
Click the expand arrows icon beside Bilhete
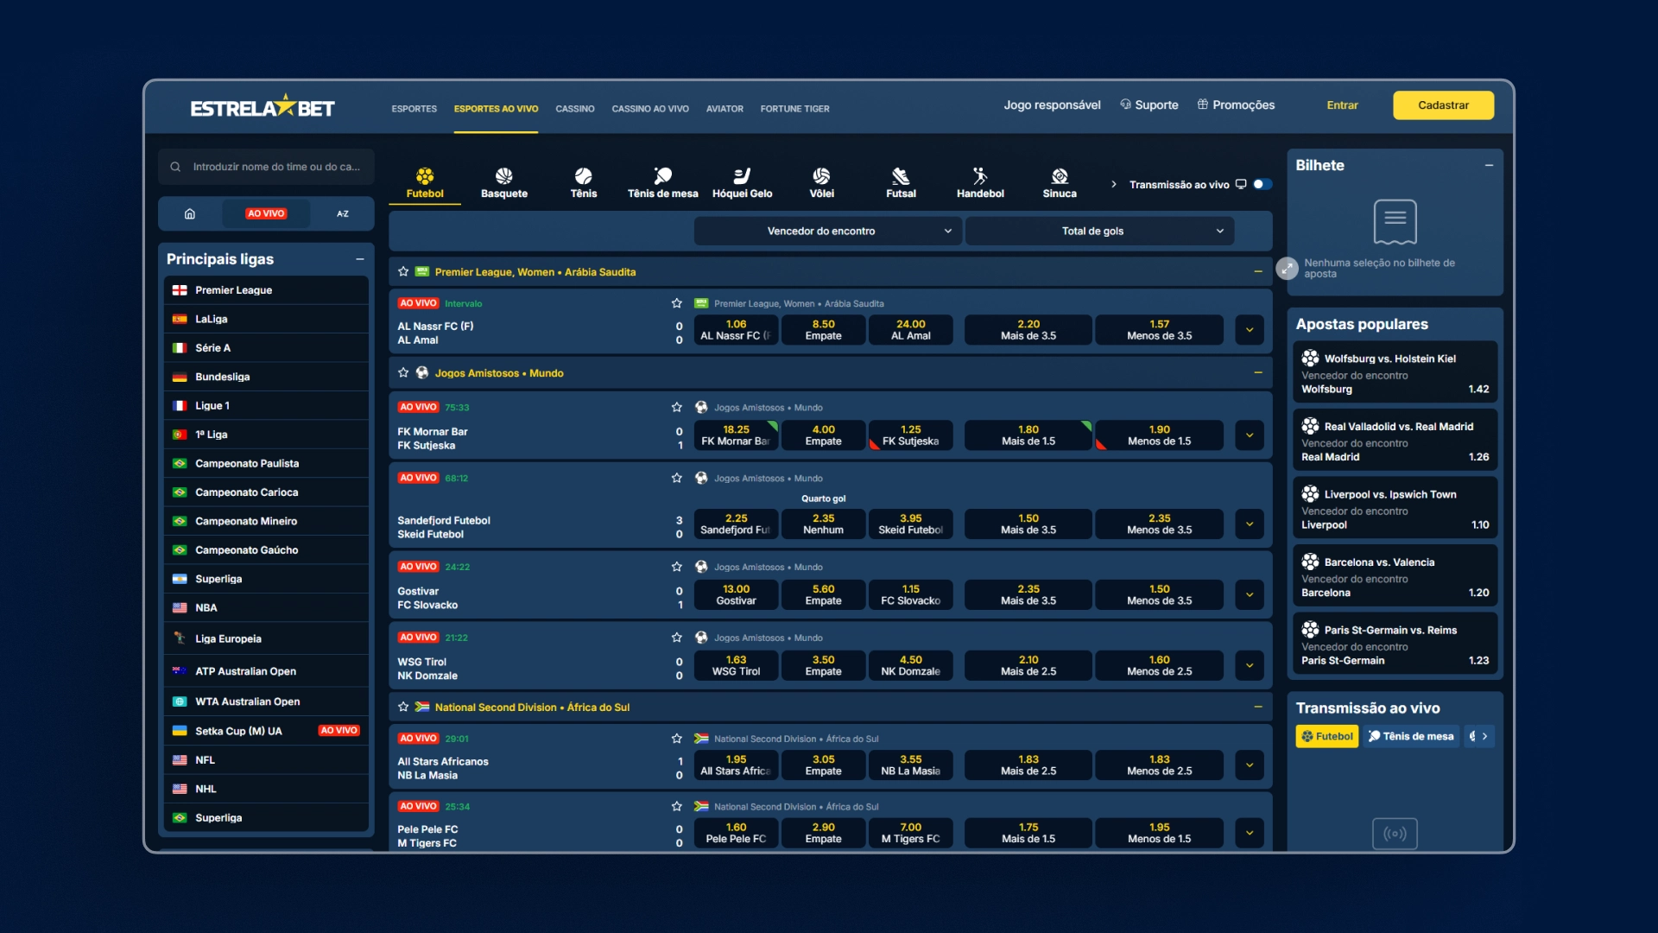tap(1287, 268)
